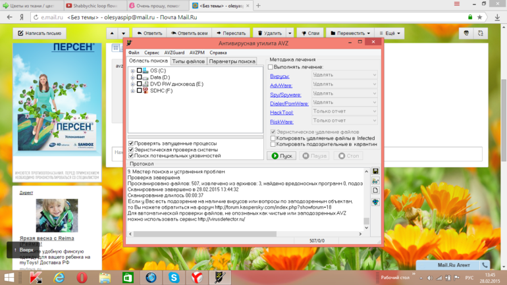The height and width of the screenshot is (285, 507).
Task: Click the save protocol floppy disk icon
Action: tap(375, 172)
